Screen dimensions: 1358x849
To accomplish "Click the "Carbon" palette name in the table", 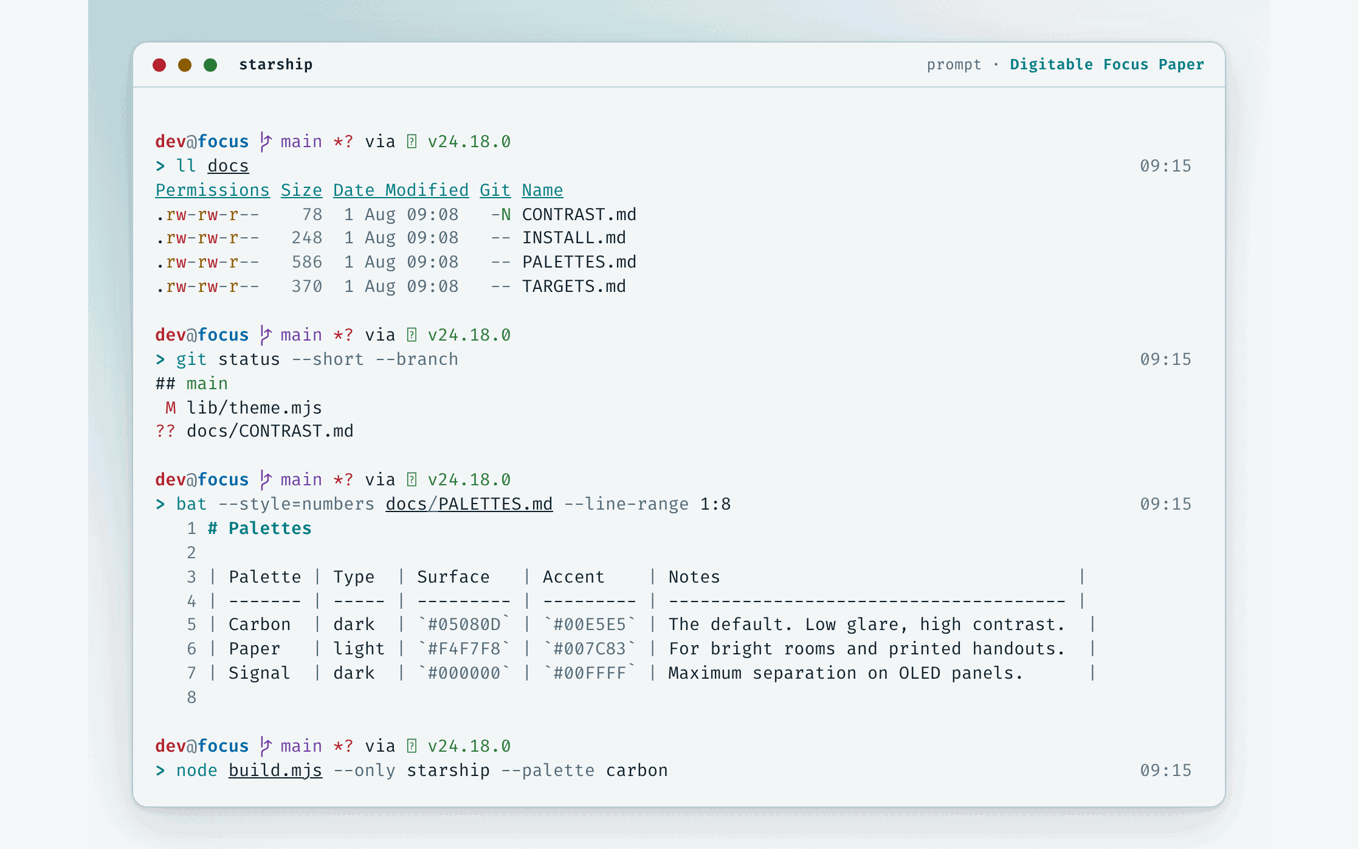I will pyautogui.click(x=260, y=625).
